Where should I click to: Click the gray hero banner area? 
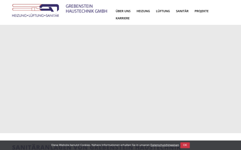(x=120, y=79)
